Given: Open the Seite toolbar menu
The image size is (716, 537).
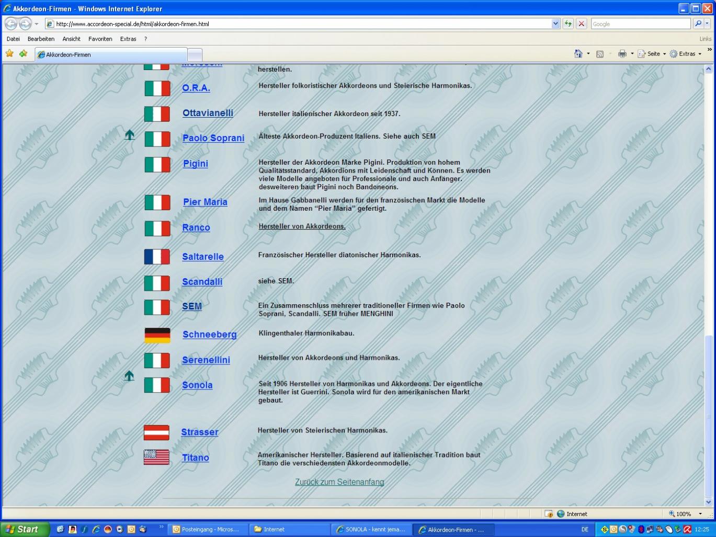Looking at the screenshot, I should 652,54.
